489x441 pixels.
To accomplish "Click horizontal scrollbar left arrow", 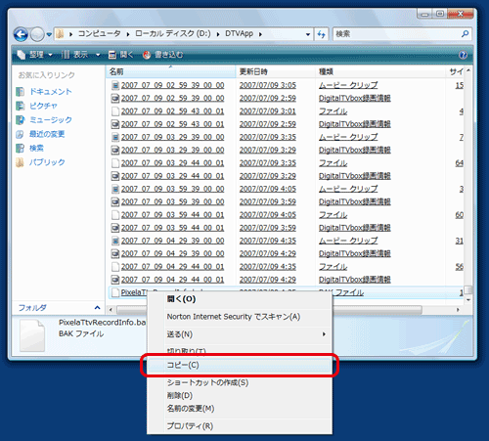I will (111, 310).
